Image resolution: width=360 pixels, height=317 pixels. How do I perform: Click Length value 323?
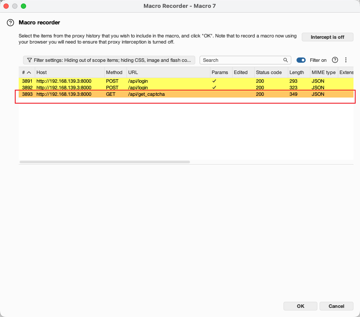coord(293,88)
